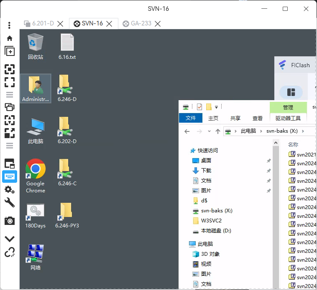
Task: Click the 管理 contextual tab header
Action: point(288,107)
